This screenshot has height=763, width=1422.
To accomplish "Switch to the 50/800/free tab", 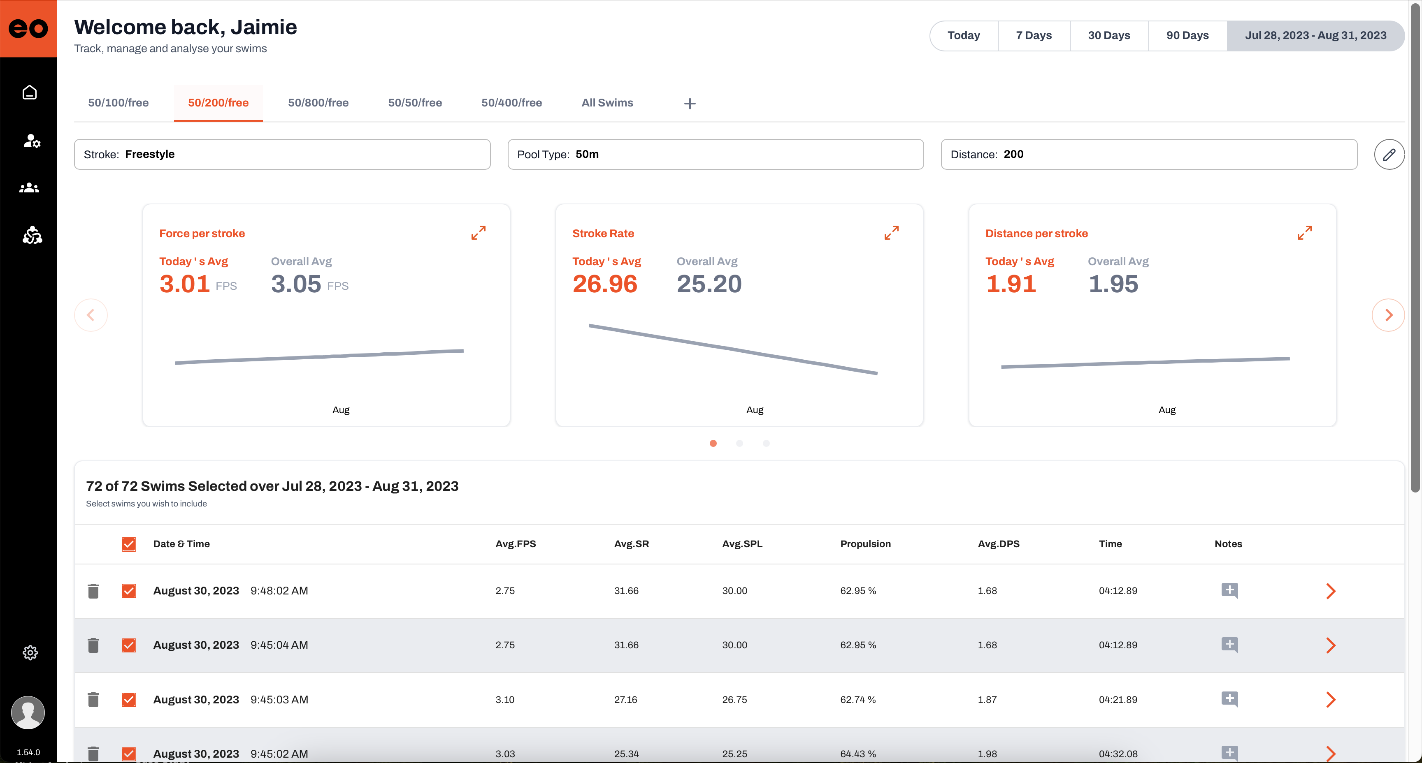I will [318, 103].
